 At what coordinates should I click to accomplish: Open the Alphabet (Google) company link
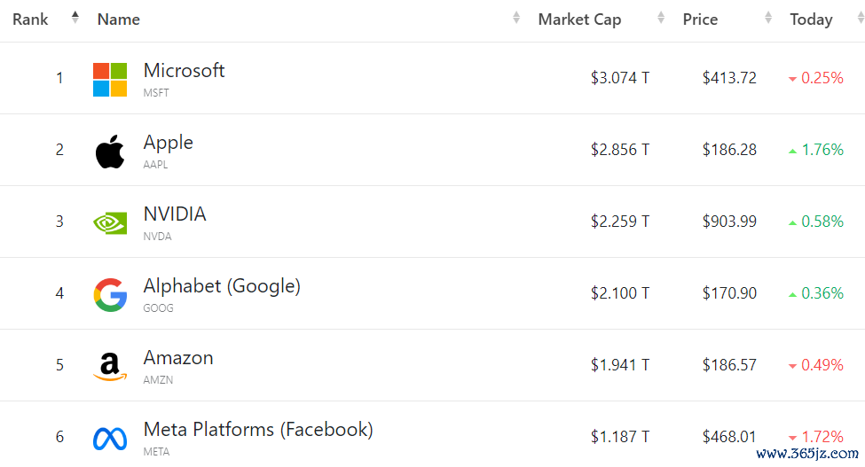click(222, 286)
